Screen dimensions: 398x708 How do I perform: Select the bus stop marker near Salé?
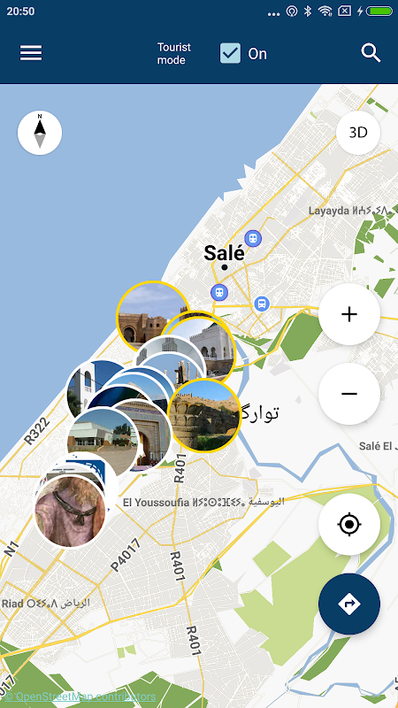(262, 304)
